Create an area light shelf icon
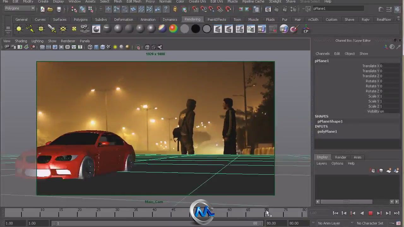 click(63, 29)
